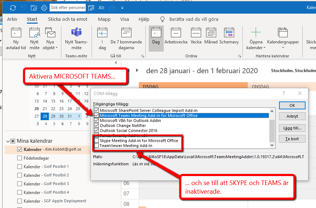The width and height of the screenshot is (316, 208).
Task: Click the Sök efter personer search field
Action: tap(68, 8)
